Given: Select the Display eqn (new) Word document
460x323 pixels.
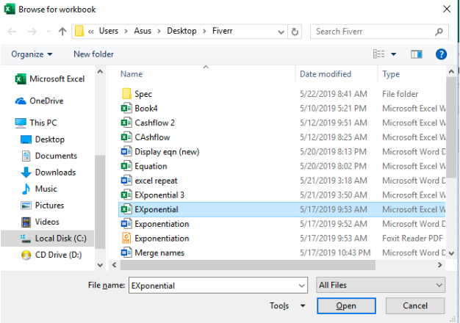Looking at the screenshot, I should coord(281,152).
